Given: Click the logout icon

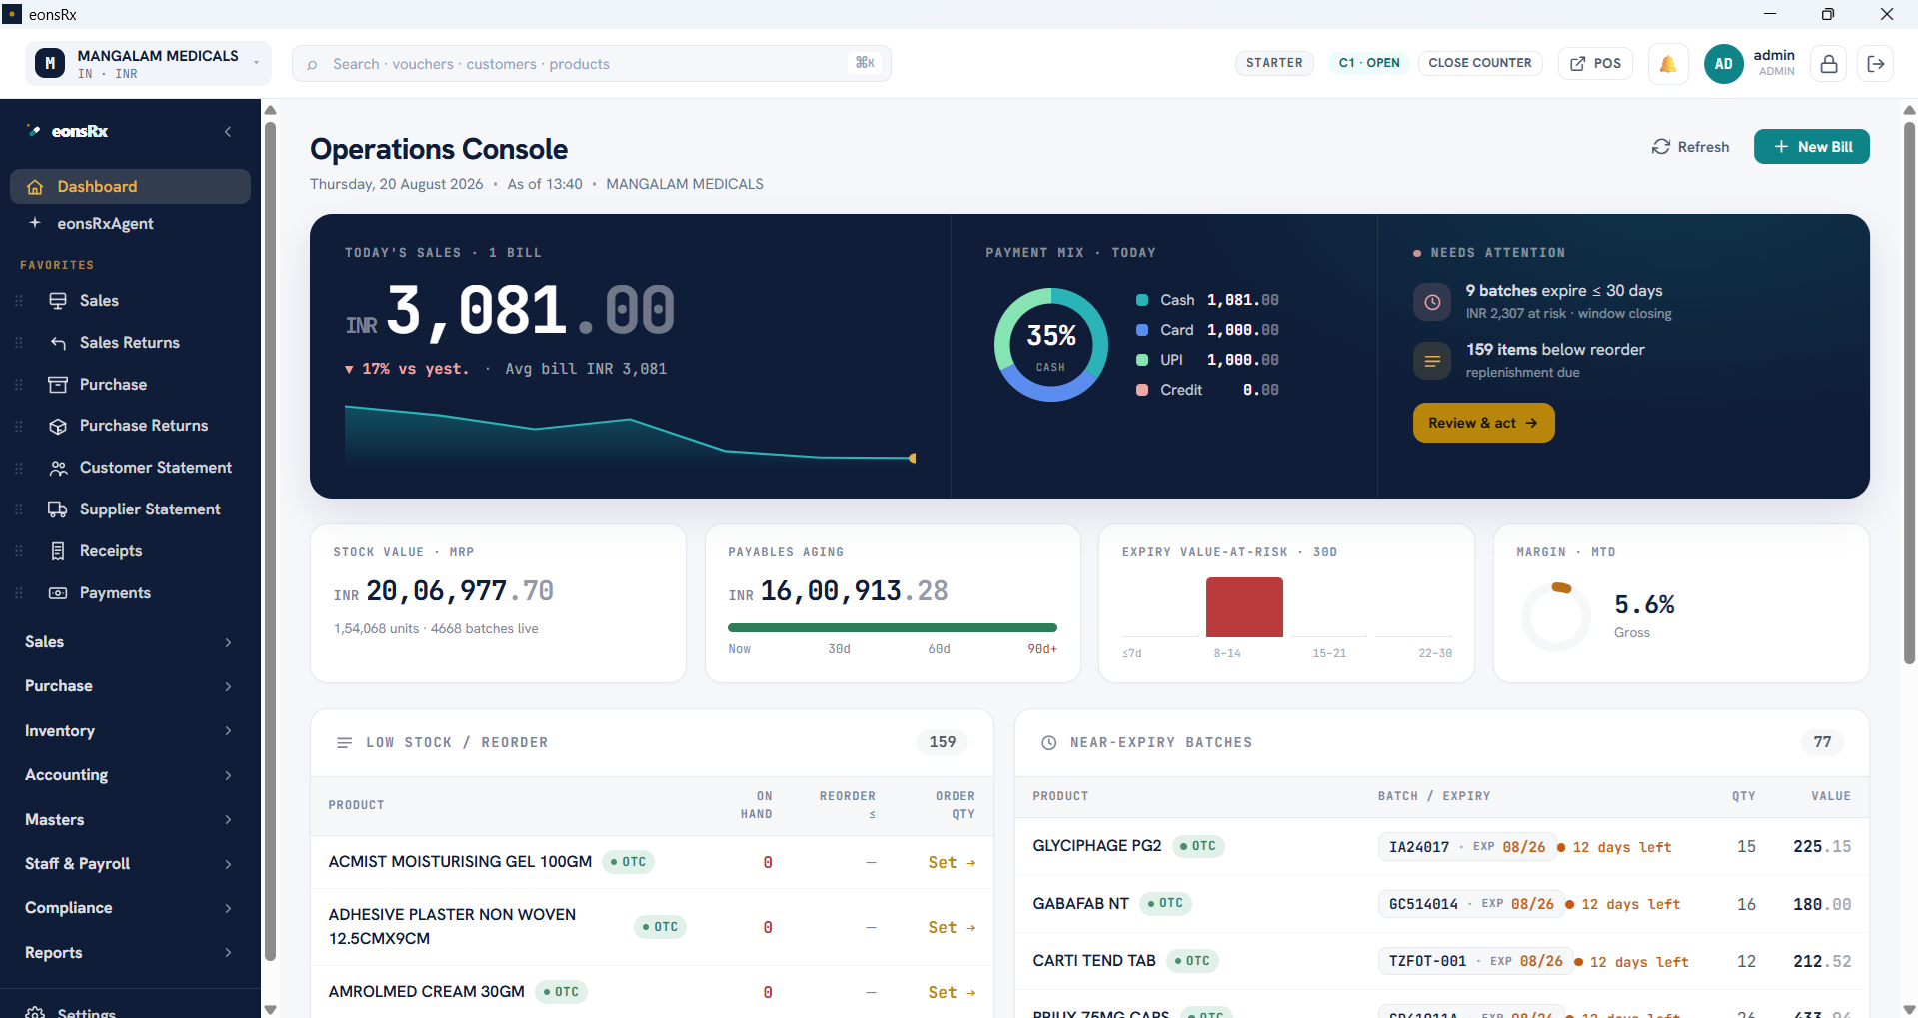Looking at the screenshot, I should click(x=1876, y=64).
